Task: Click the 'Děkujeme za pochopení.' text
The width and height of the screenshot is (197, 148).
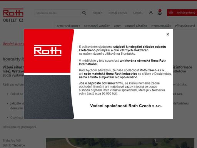Action: [x=20, y=127]
